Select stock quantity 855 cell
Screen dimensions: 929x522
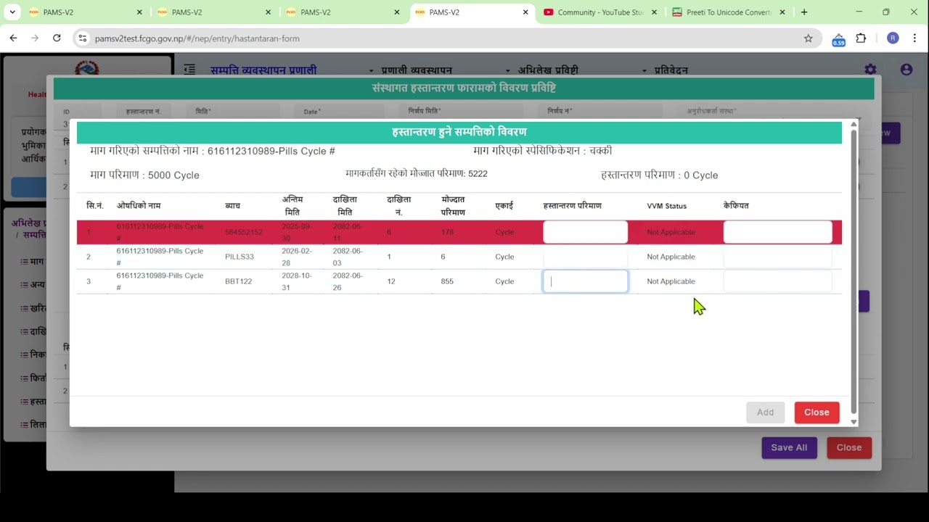447,281
